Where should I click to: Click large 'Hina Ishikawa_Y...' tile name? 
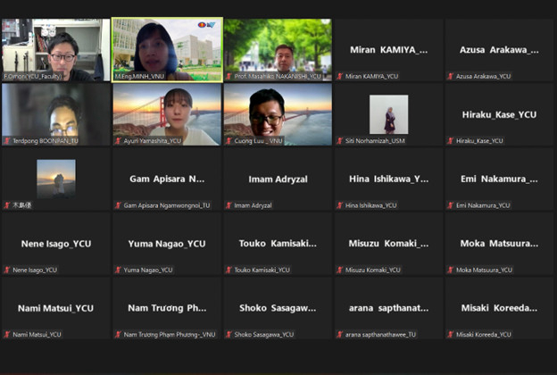point(388,179)
